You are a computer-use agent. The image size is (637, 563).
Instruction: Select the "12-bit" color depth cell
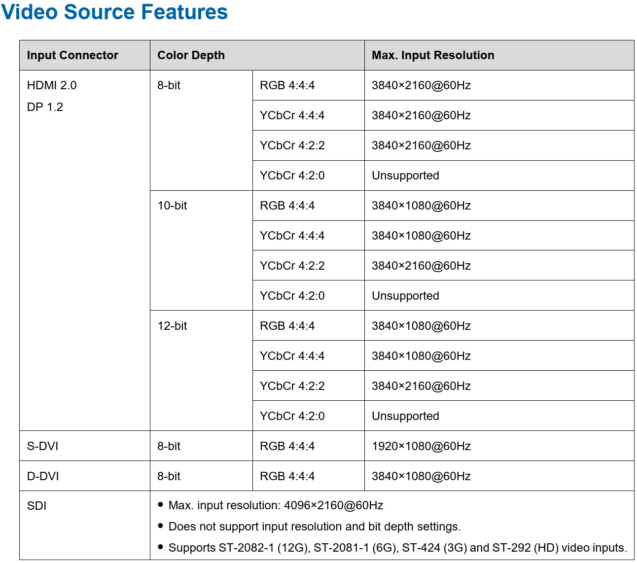(172, 326)
